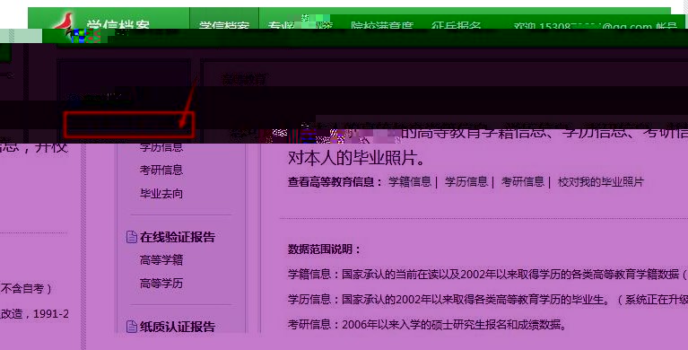688x350 pixels.
Task: Select 学历信息 in the left sidebar
Action: click(x=161, y=147)
